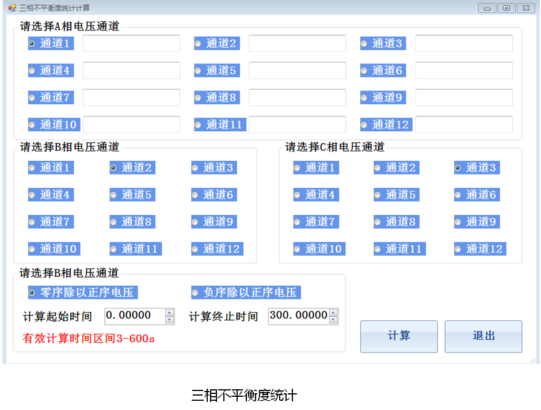
Task: Minimize the 三相不平衡度统计计算 window
Action: coord(487,8)
